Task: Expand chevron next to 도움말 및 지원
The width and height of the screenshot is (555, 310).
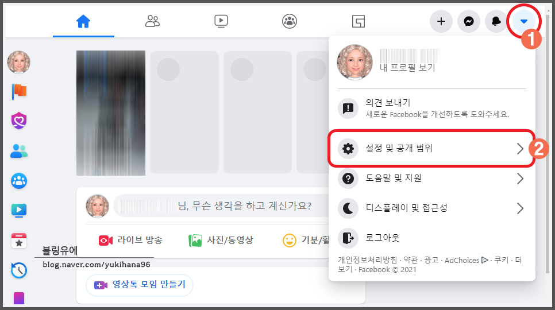Action: [520, 179]
